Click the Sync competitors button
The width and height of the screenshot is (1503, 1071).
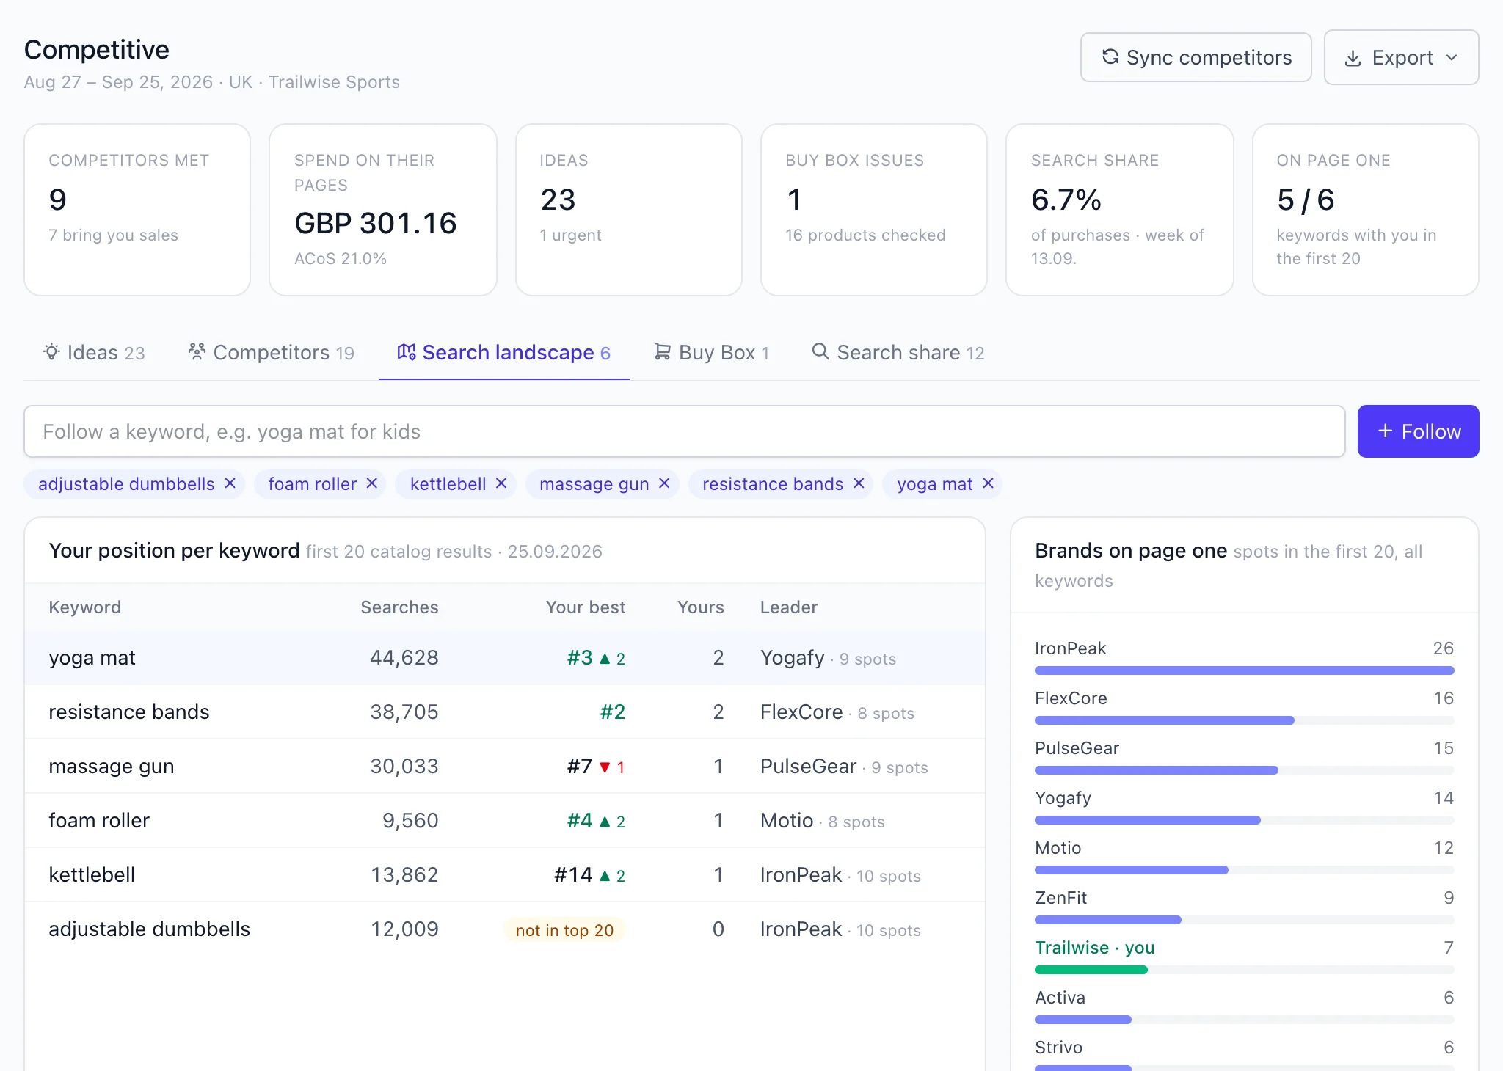1196,57
